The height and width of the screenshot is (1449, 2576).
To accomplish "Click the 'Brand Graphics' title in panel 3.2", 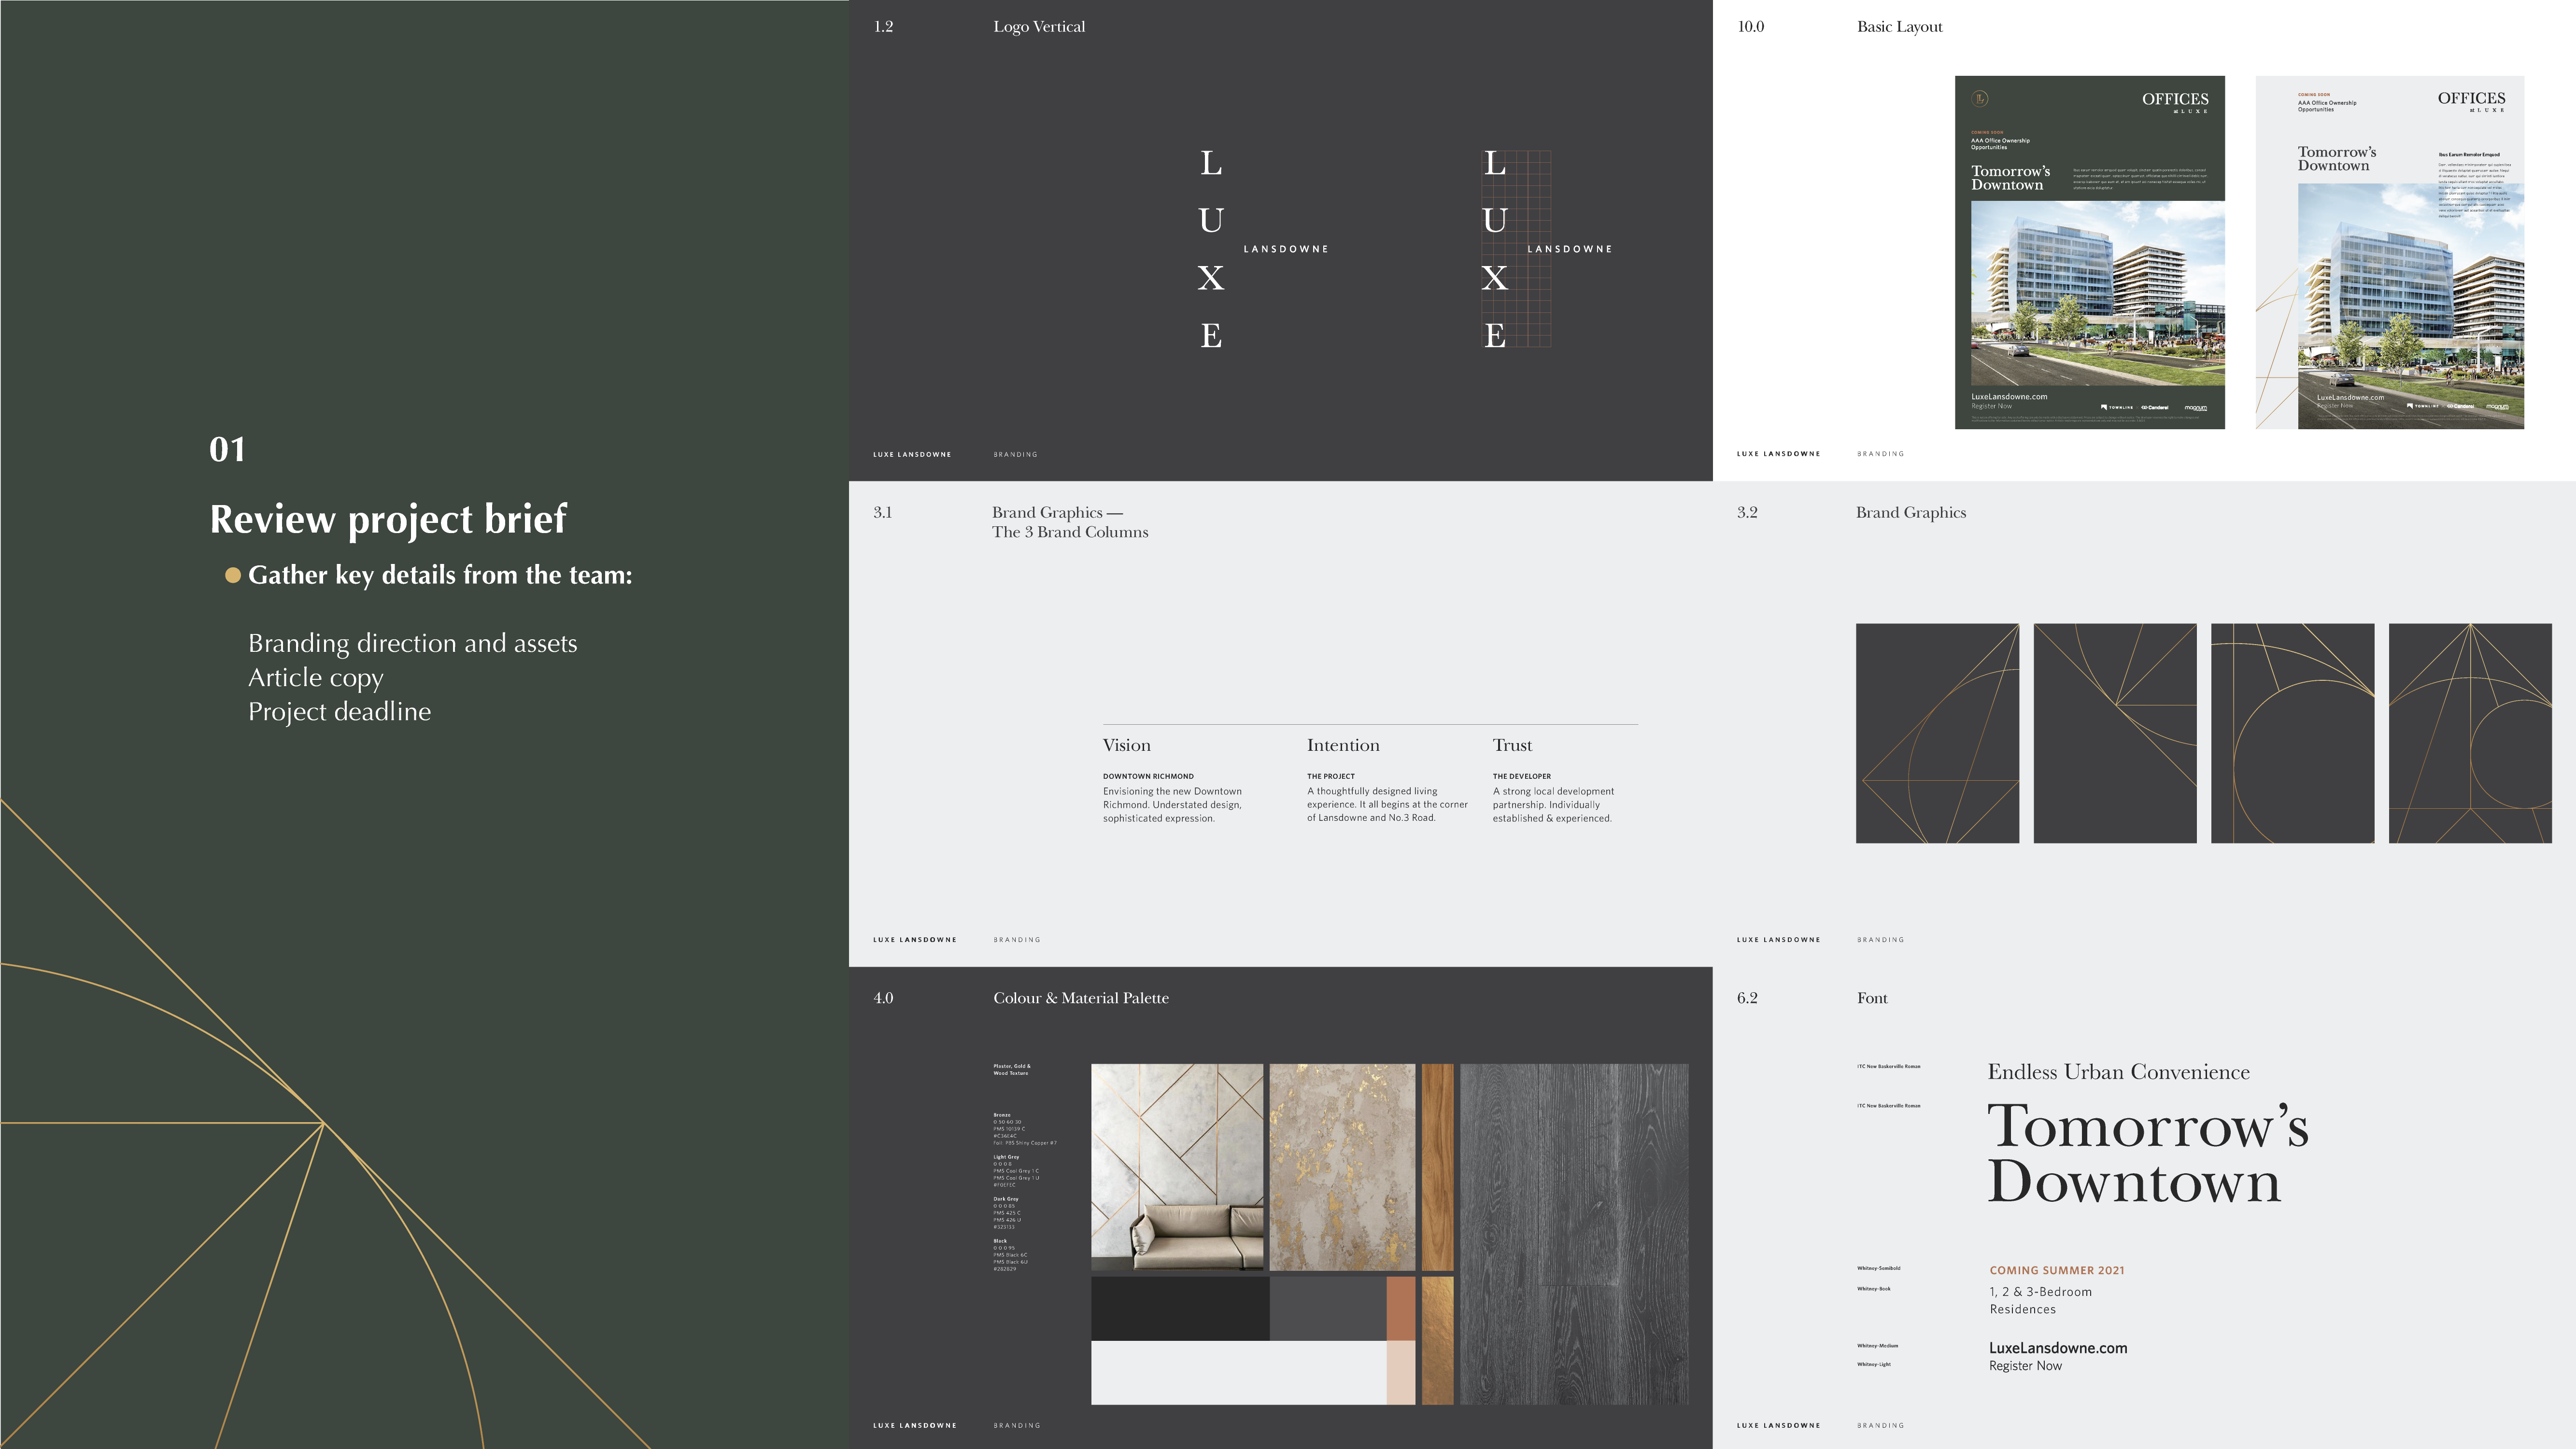I will pos(1911,513).
